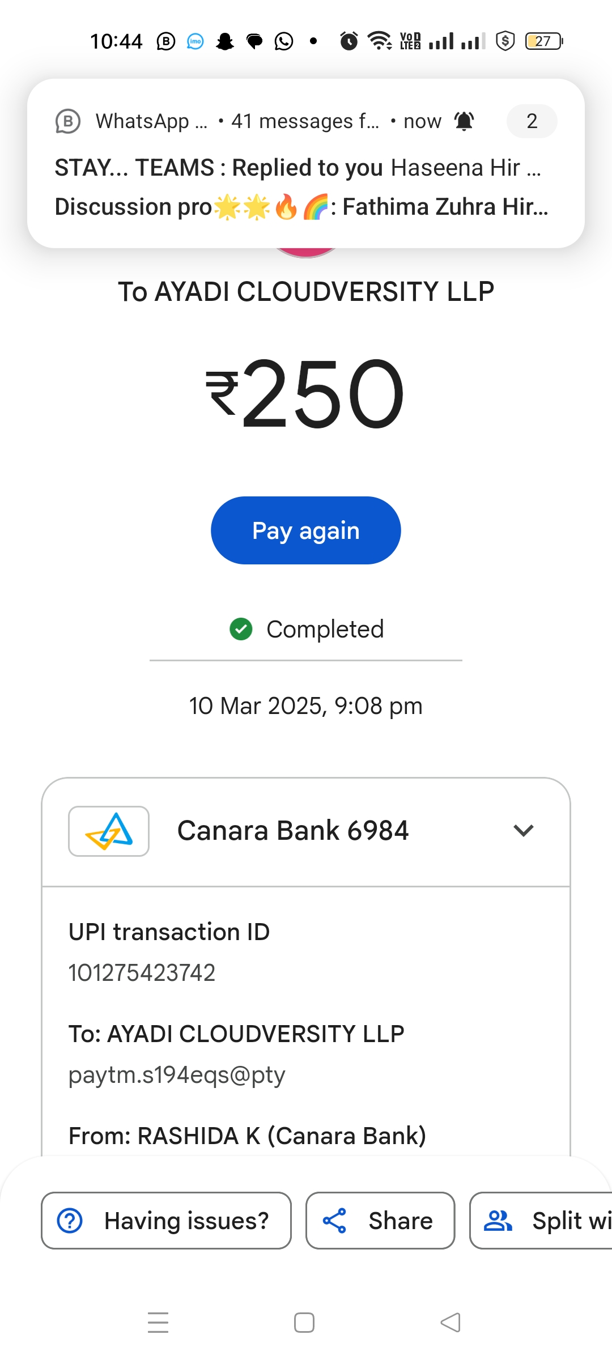
Task: Go to home screen via square button
Action: click(304, 1323)
